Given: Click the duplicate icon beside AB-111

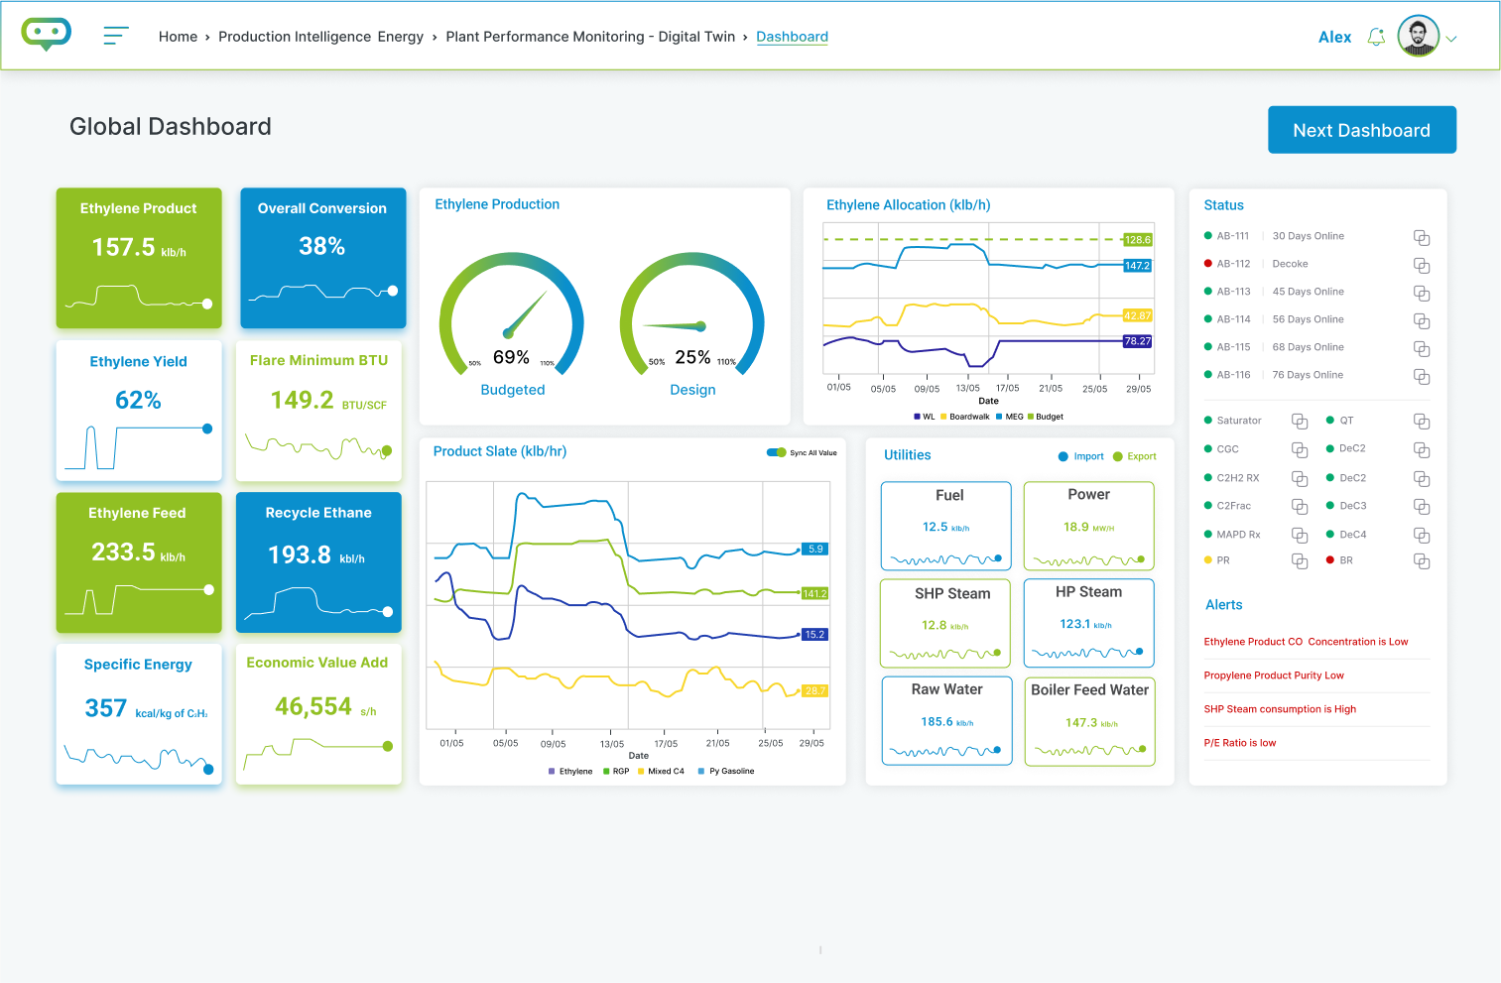Looking at the screenshot, I should [x=1422, y=237].
